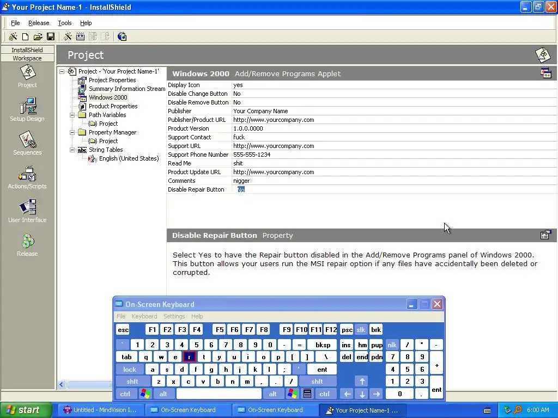The image size is (558, 418).
Task: Open Settings menu in On-Screen Keyboard
Action: (x=174, y=316)
